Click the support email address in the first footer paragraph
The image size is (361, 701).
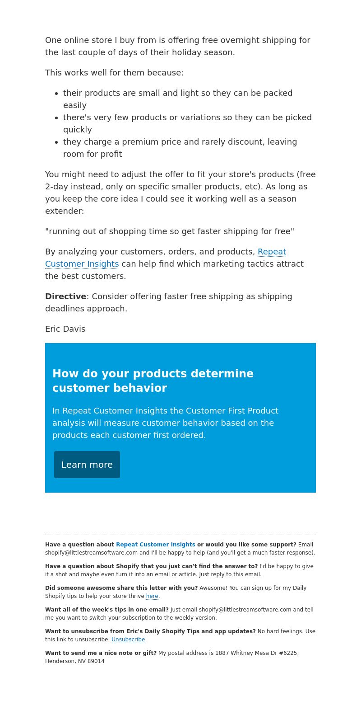pos(91,553)
